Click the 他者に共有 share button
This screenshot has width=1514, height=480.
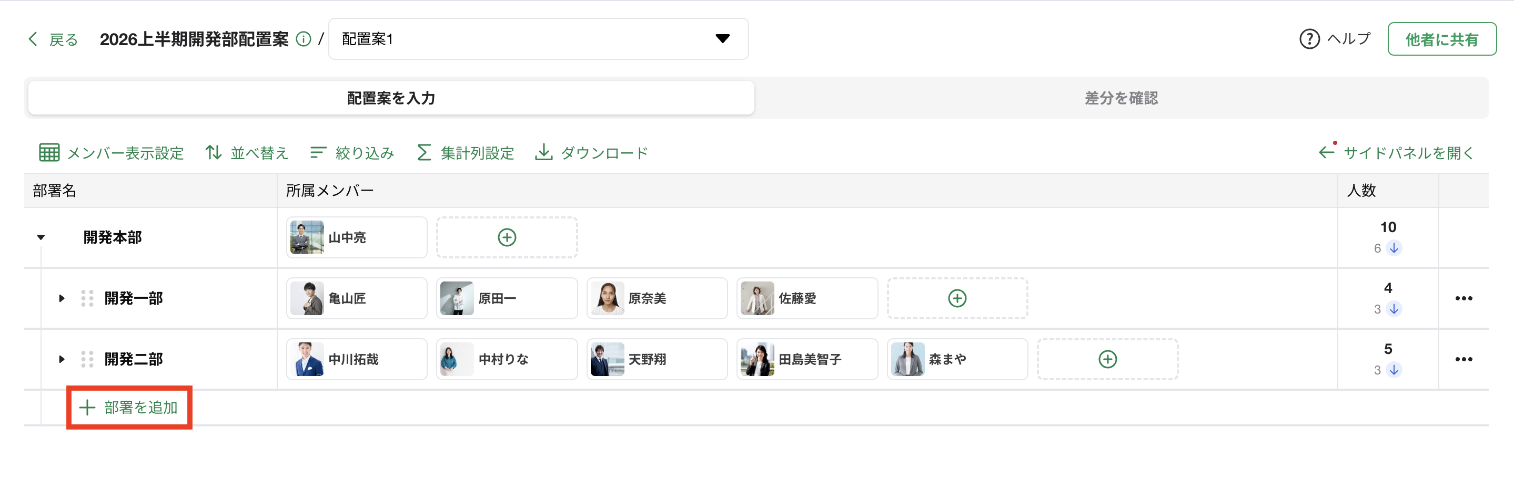(1441, 39)
